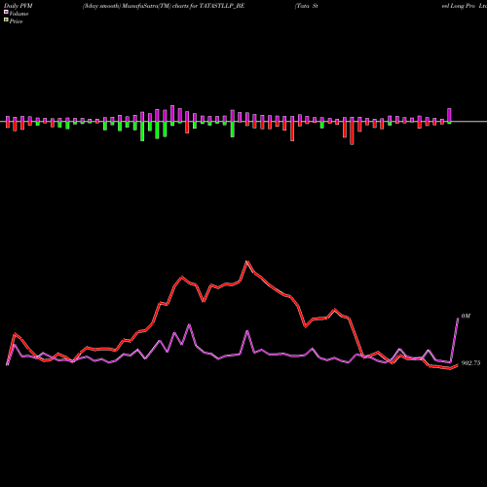This screenshot has width=487, height=487.
Task: Click the Price legend color swatch
Action: (6, 20)
